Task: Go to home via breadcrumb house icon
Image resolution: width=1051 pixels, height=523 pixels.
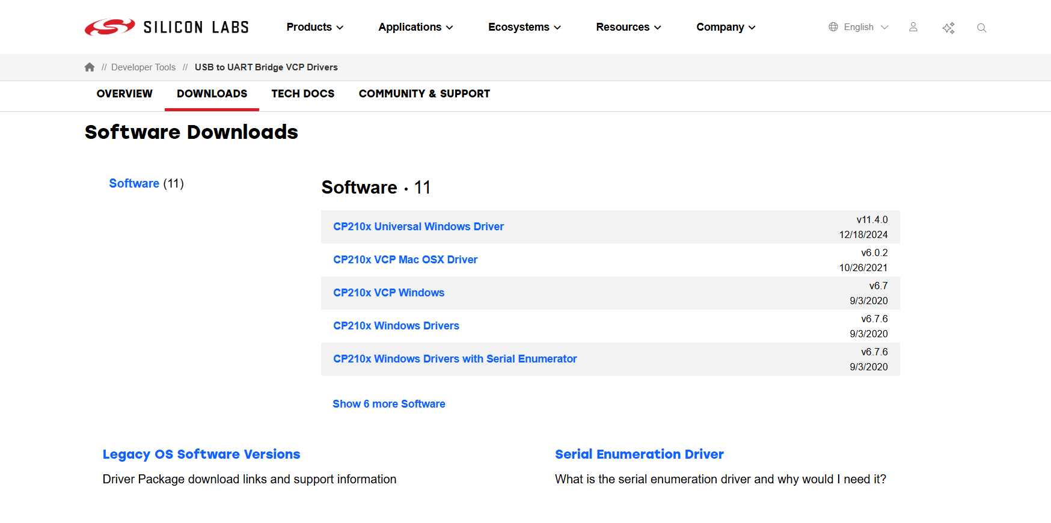Action: coord(90,67)
